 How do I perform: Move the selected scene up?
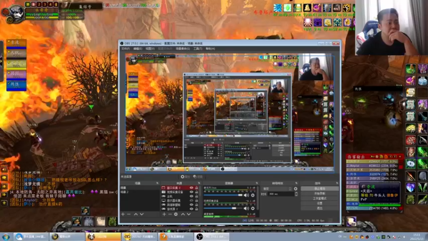[x=136, y=214]
